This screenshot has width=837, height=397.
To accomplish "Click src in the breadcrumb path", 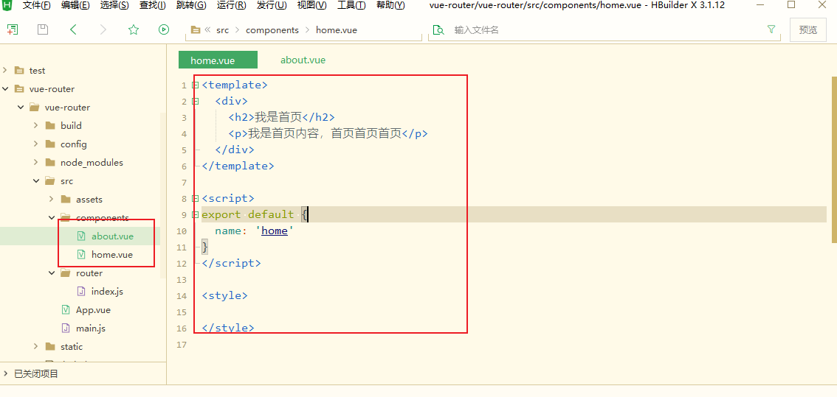I will coord(223,30).
